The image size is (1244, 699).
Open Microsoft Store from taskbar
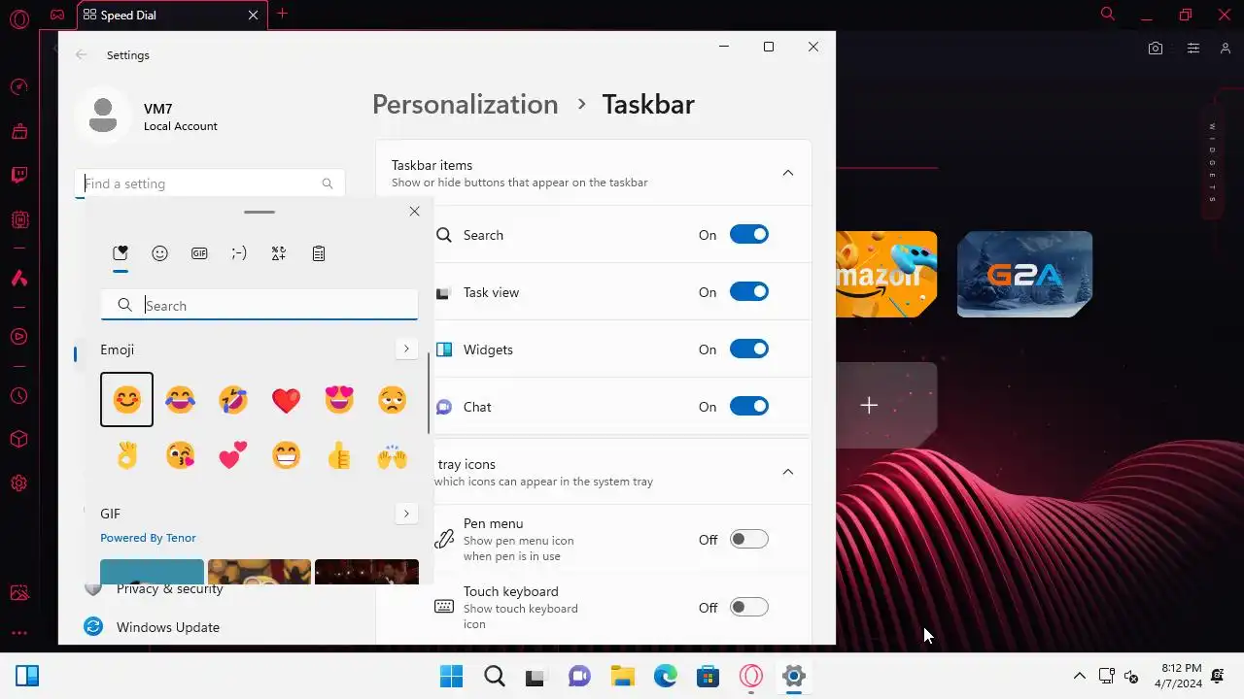coord(708,676)
